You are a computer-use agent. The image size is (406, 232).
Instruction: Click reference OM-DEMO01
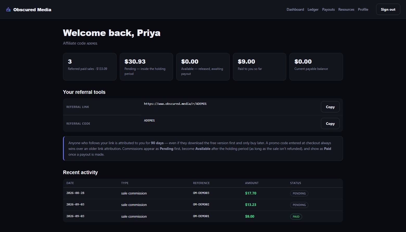click(201, 216)
